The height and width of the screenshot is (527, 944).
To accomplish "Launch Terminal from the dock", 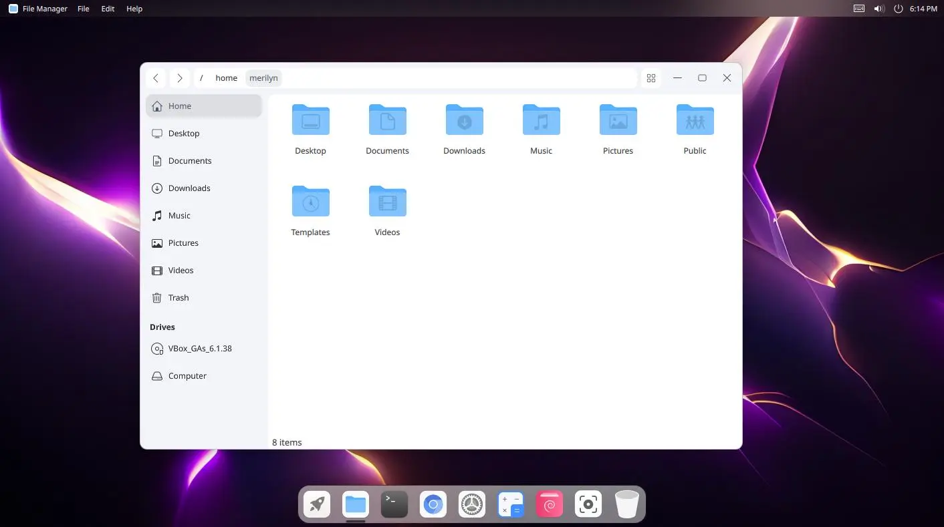I will [x=394, y=504].
